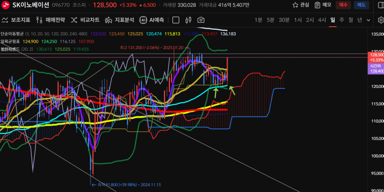The image size is (384, 192).
Task: Toggle the side panel layout icon
Action: (x=381, y=5)
